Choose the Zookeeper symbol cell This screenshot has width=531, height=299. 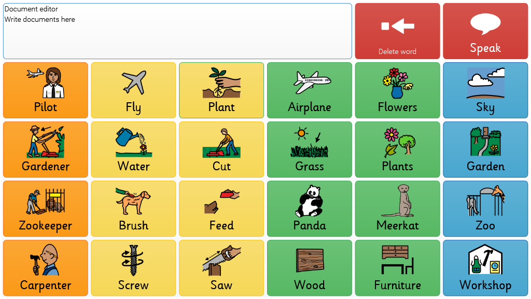(x=46, y=209)
